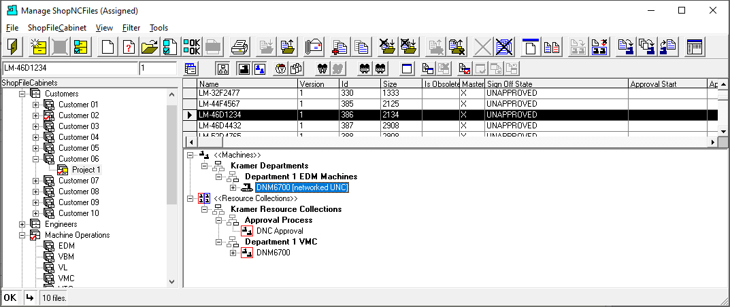Click the yellow cabinet checklist icon
This screenshot has height=307, width=730.
pos(81,46)
